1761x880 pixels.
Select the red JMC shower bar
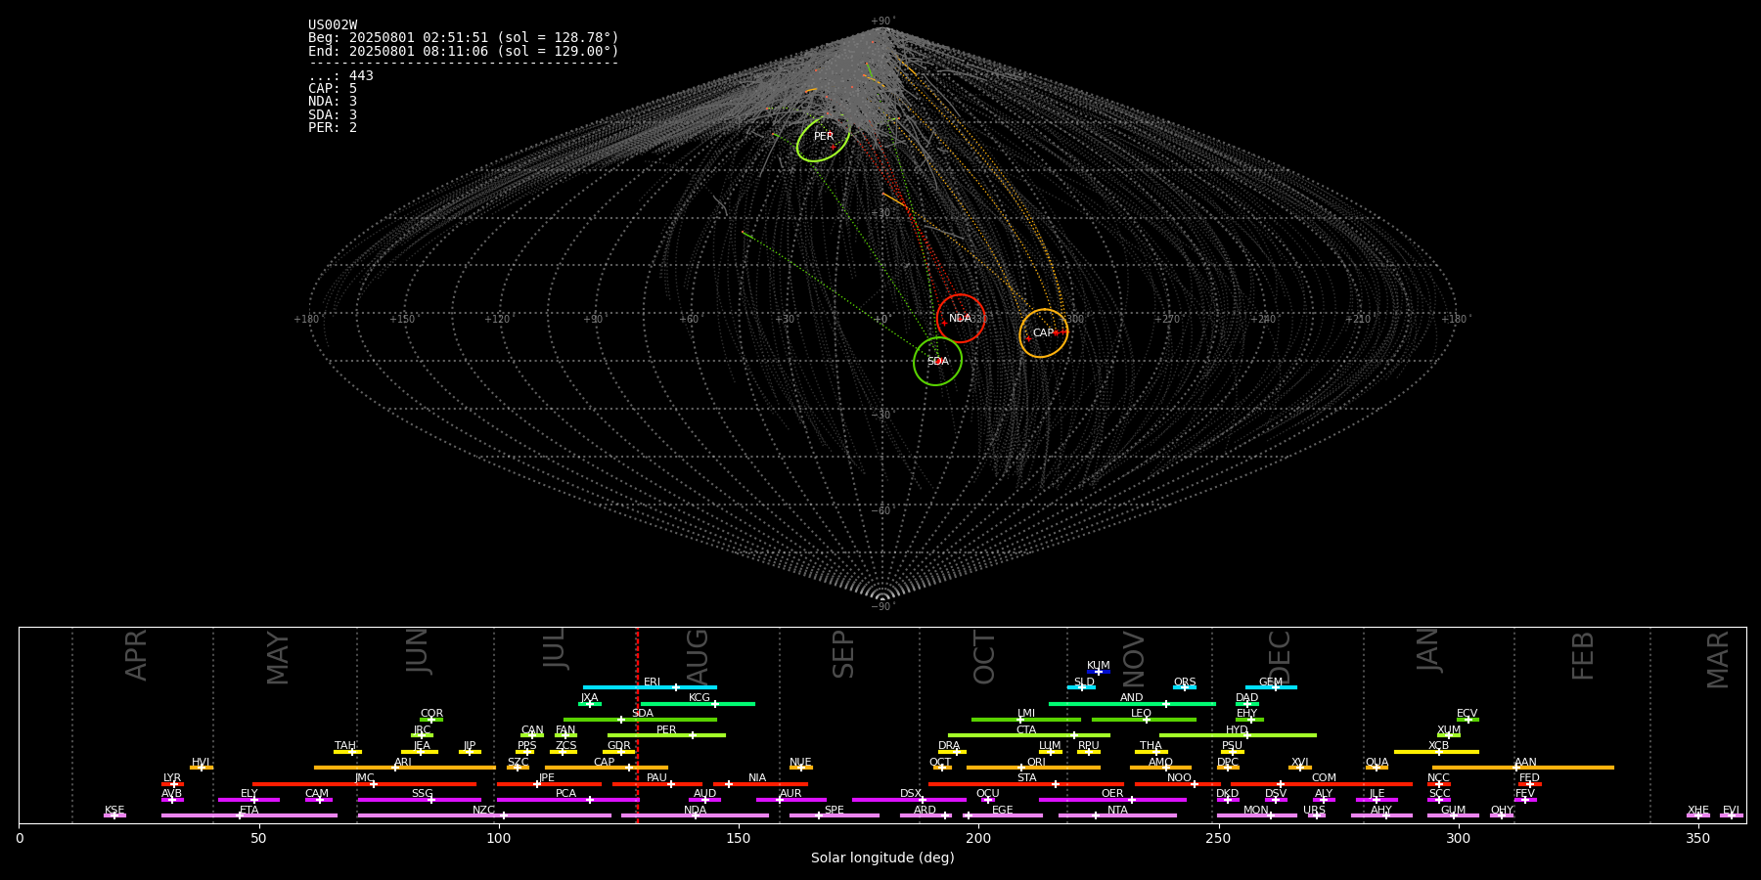364,784
